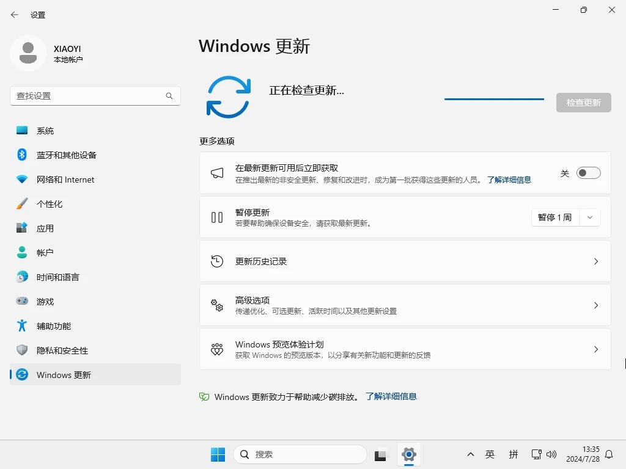The height and width of the screenshot is (469, 626).
Task: Click the shield icon for 隐私和安全性
Action: click(x=22, y=350)
